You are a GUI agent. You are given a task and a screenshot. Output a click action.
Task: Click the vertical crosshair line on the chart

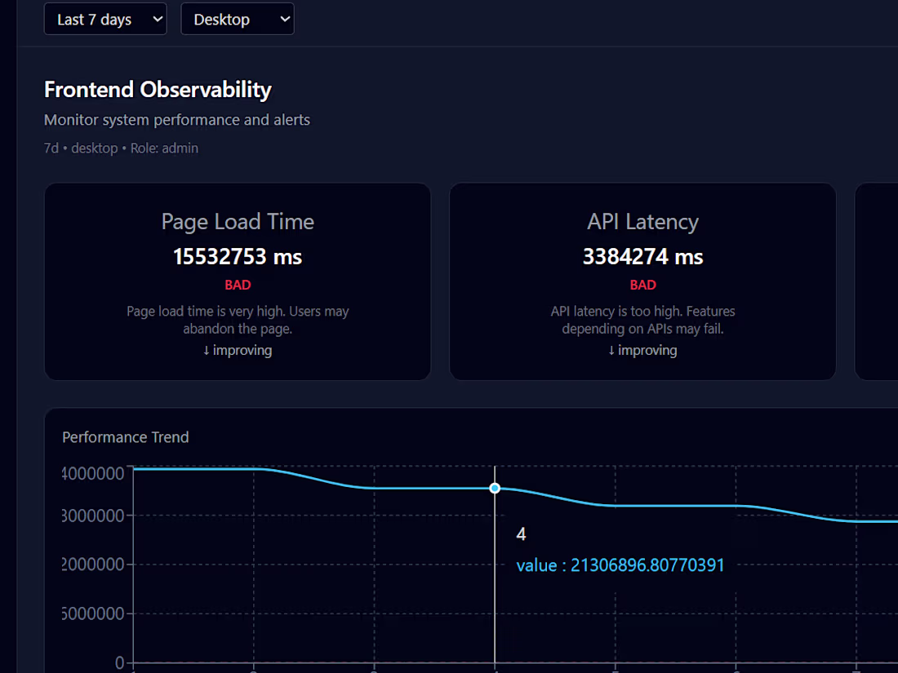(x=495, y=571)
